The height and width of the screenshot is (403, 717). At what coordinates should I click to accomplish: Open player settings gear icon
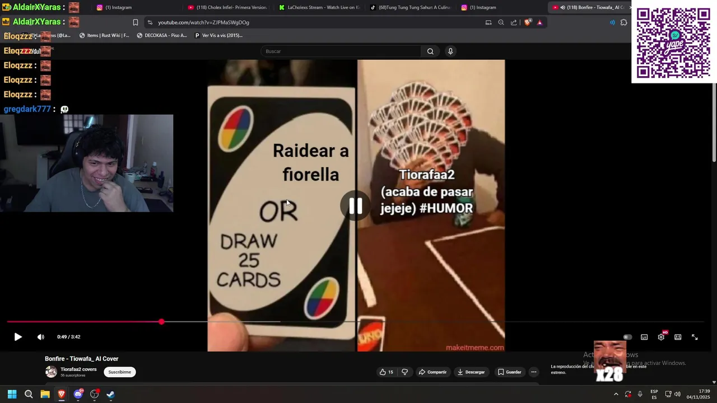(661, 337)
